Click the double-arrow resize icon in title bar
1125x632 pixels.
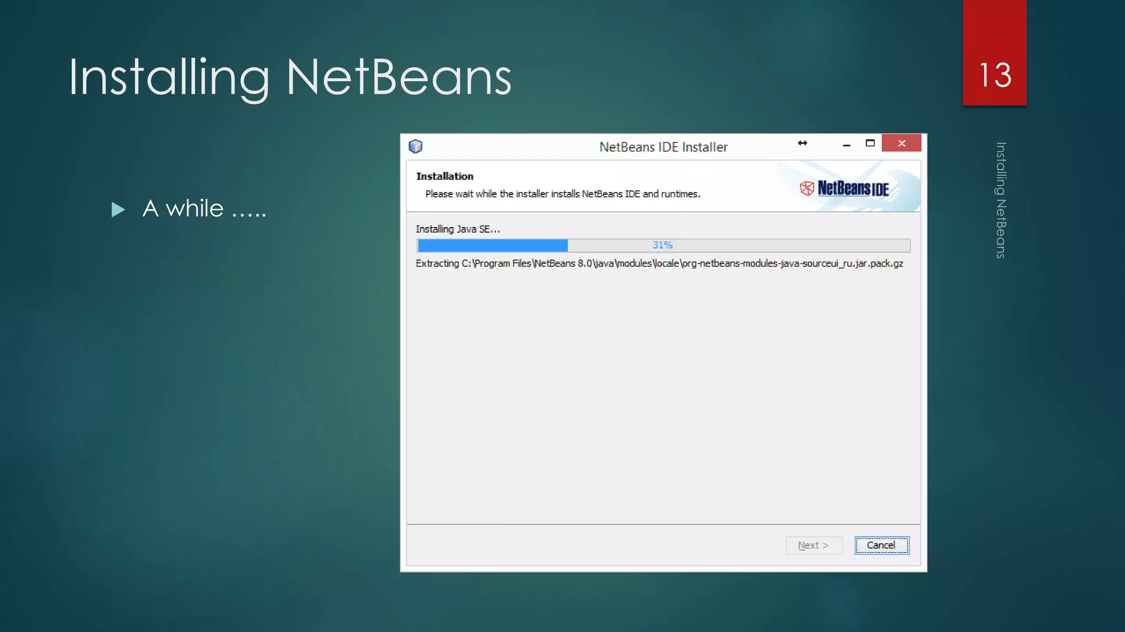click(x=803, y=143)
